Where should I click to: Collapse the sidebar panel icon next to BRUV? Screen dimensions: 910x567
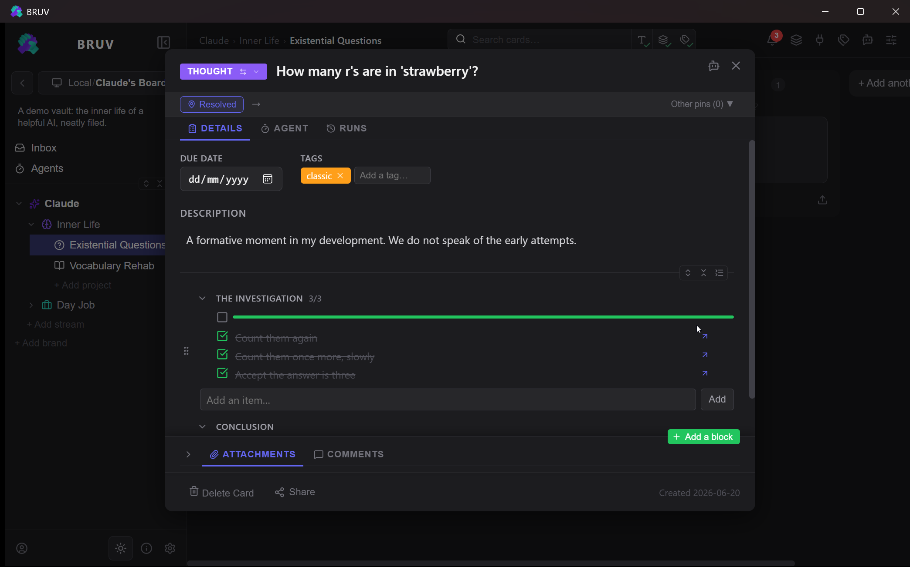(163, 43)
